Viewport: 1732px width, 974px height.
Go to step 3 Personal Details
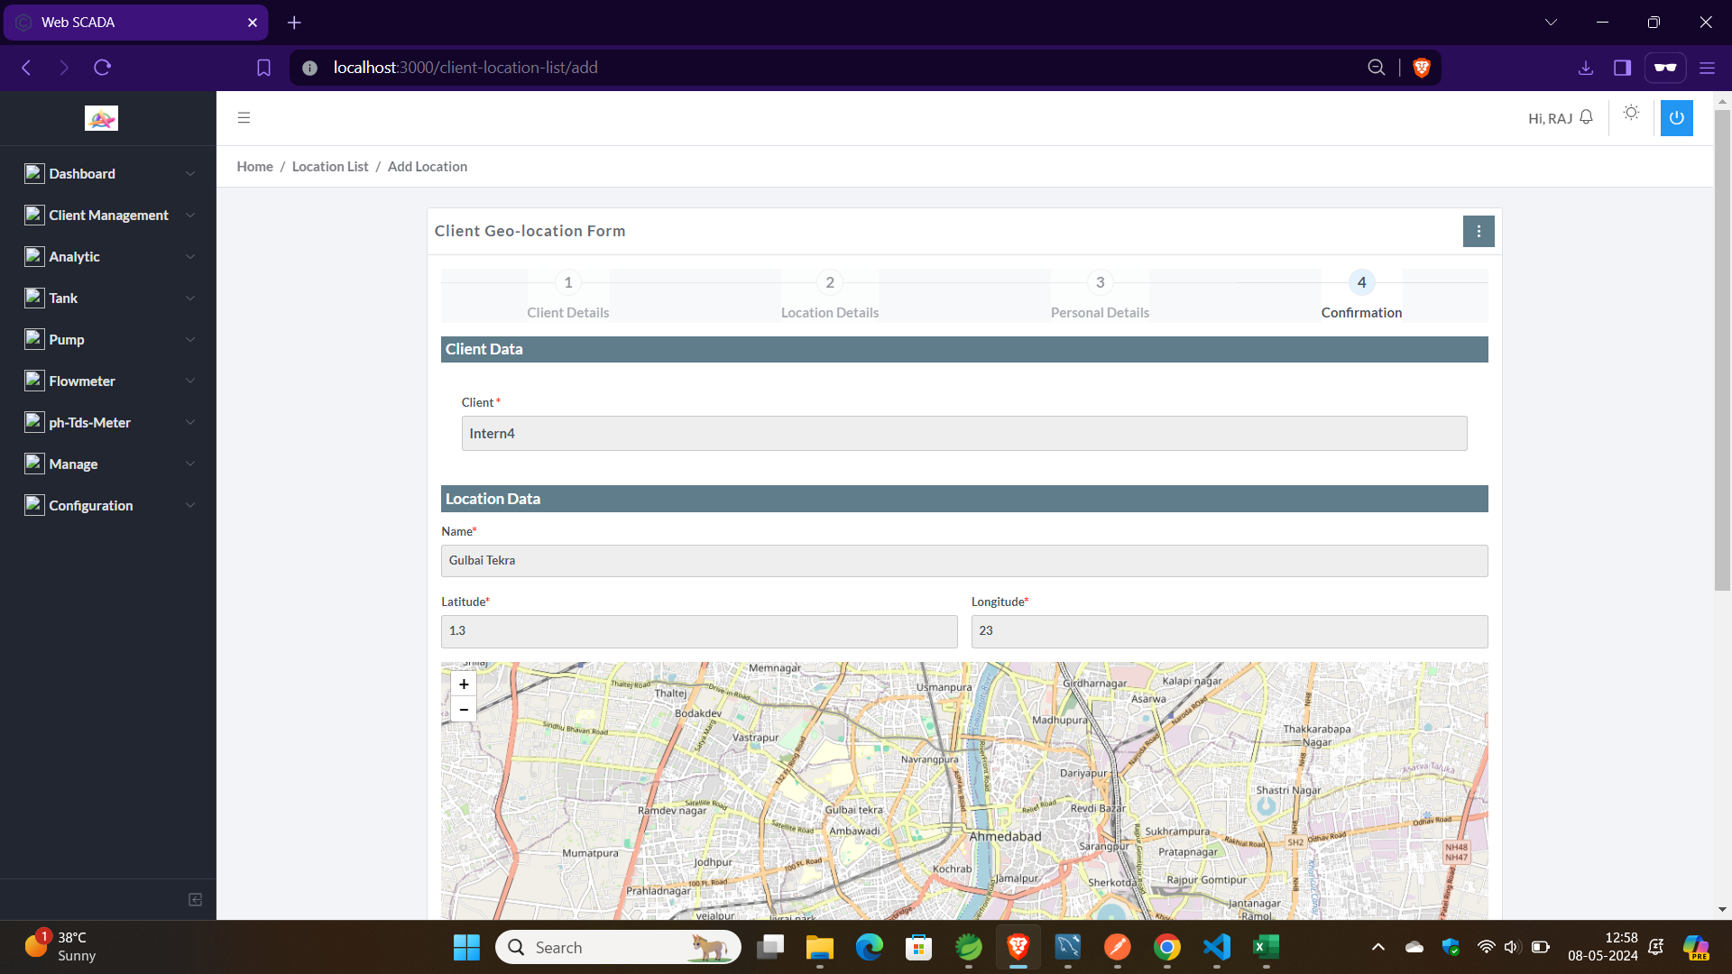point(1100,283)
